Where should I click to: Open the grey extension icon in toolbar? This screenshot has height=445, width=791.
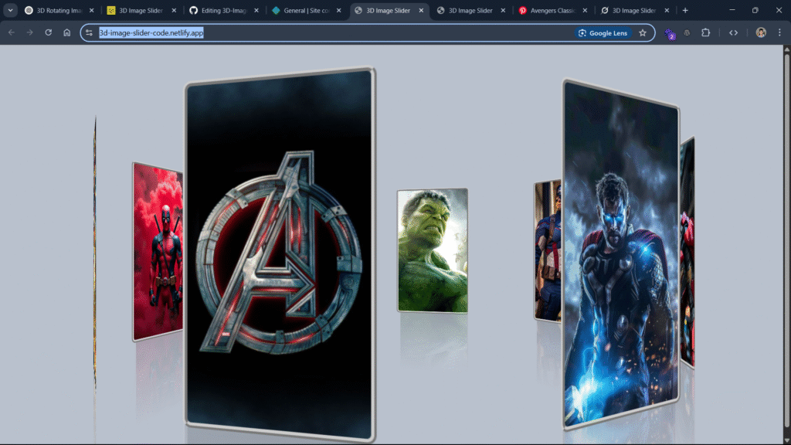pos(687,32)
